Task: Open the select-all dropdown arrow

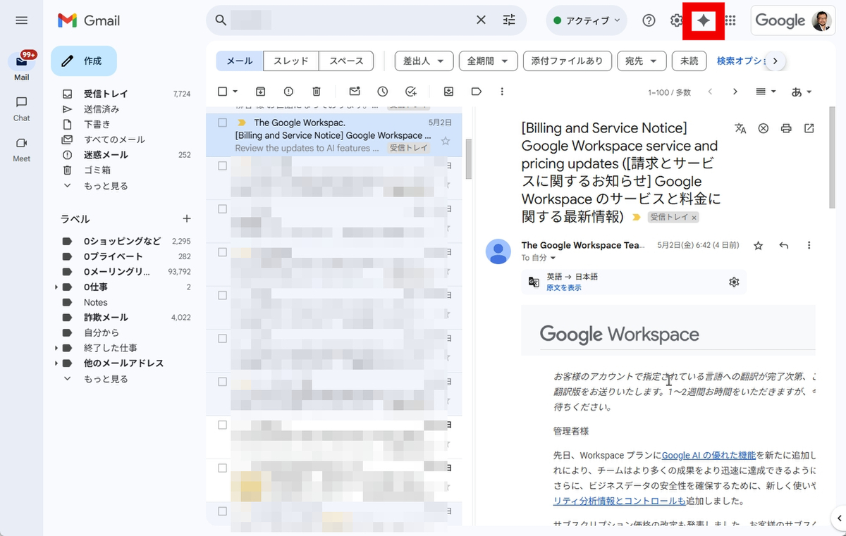Action: coord(235,92)
